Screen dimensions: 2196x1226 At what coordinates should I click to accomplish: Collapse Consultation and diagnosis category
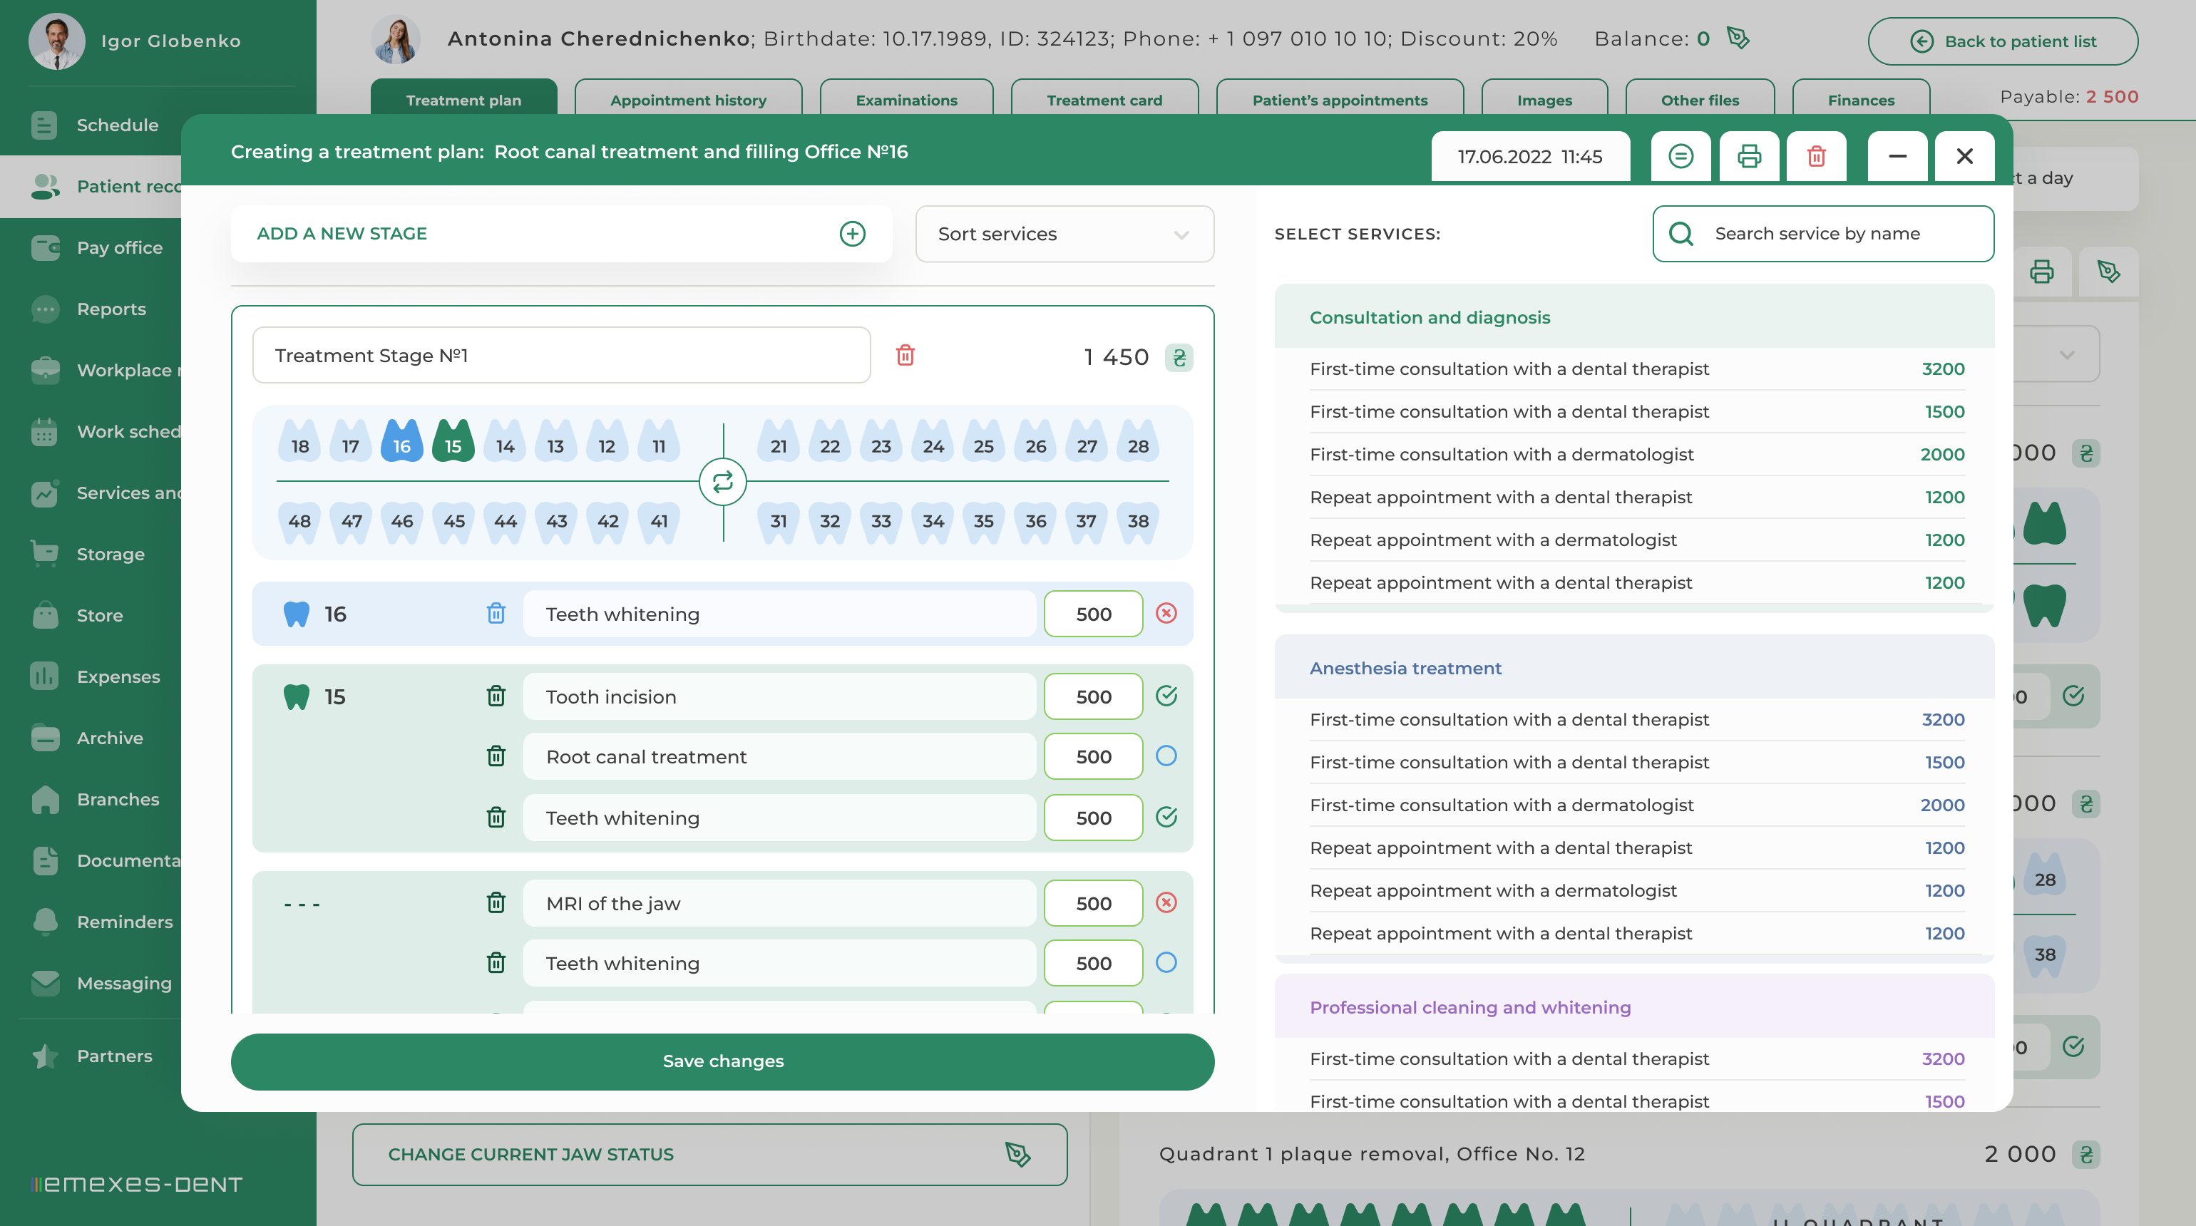click(x=1633, y=317)
